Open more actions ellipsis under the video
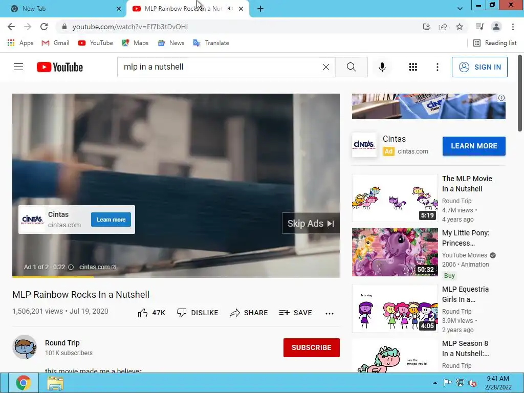 [330, 314]
